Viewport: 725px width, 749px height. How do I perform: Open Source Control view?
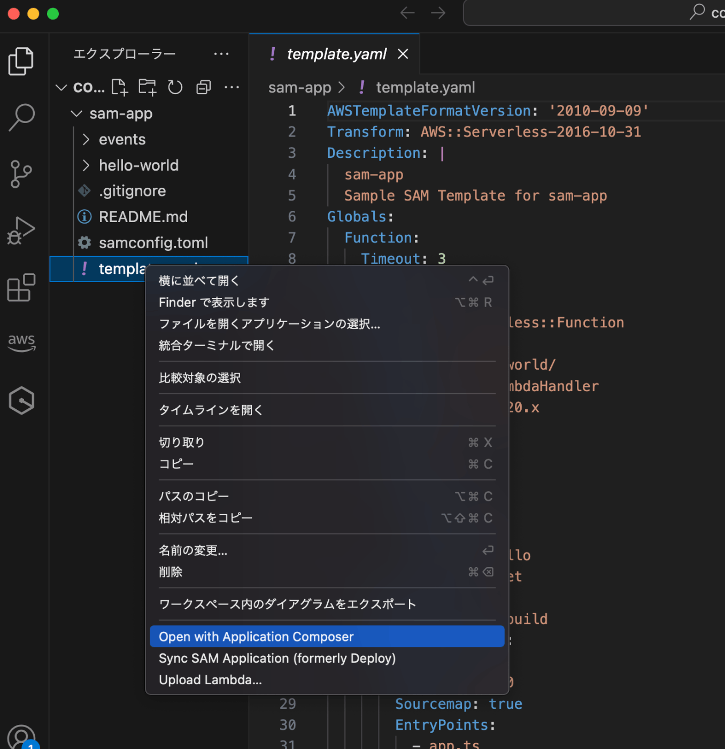pyautogui.click(x=21, y=174)
